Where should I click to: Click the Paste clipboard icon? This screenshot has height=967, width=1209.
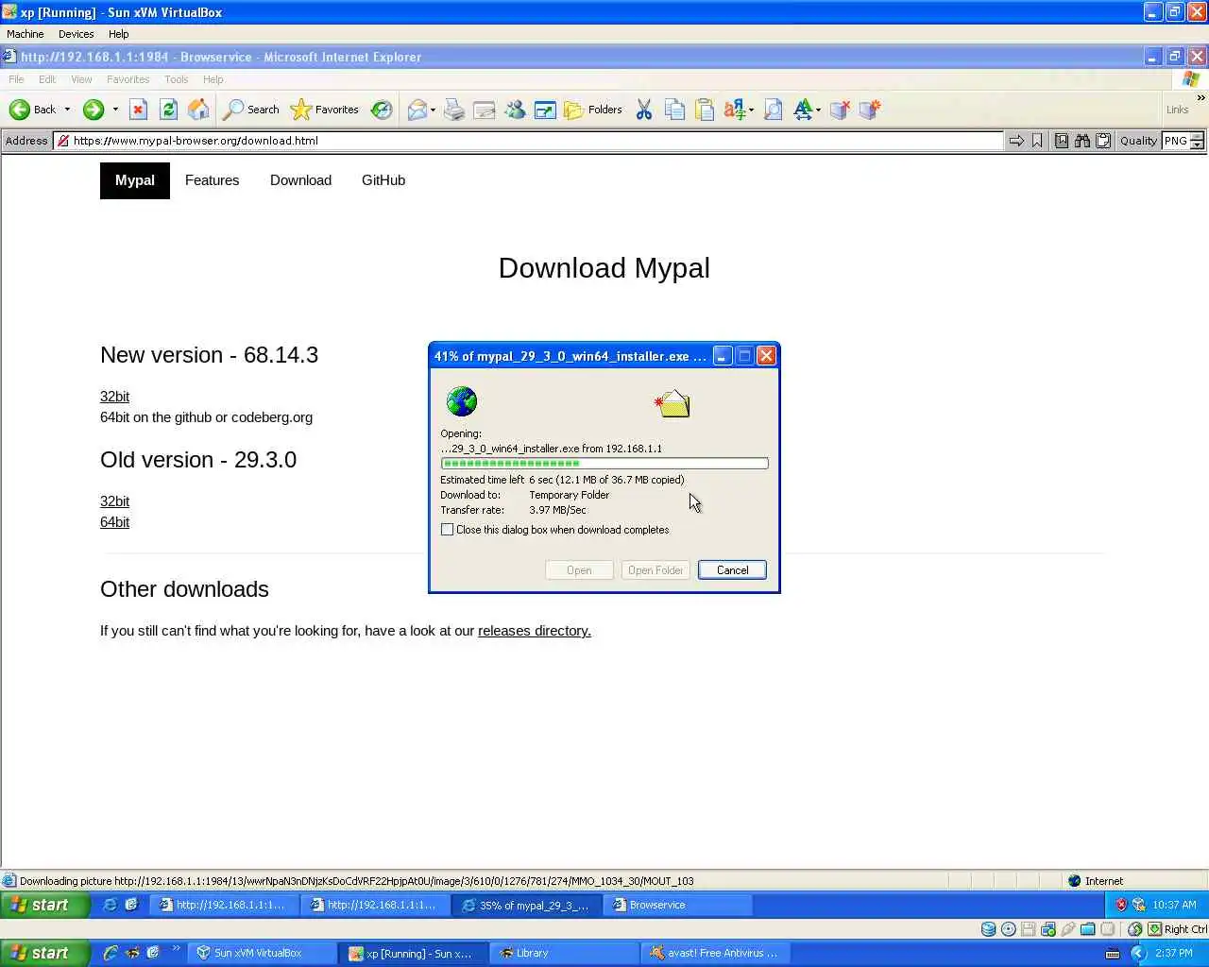pos(705,110)
